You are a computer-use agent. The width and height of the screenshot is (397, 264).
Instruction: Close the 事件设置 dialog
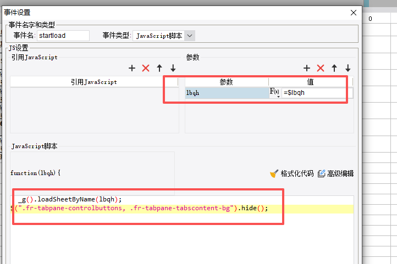354,13
